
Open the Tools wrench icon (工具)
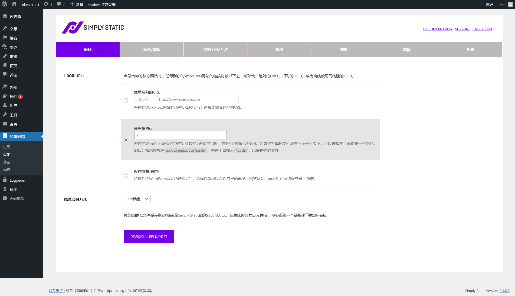pyautogui.click(x=5, y=115)
